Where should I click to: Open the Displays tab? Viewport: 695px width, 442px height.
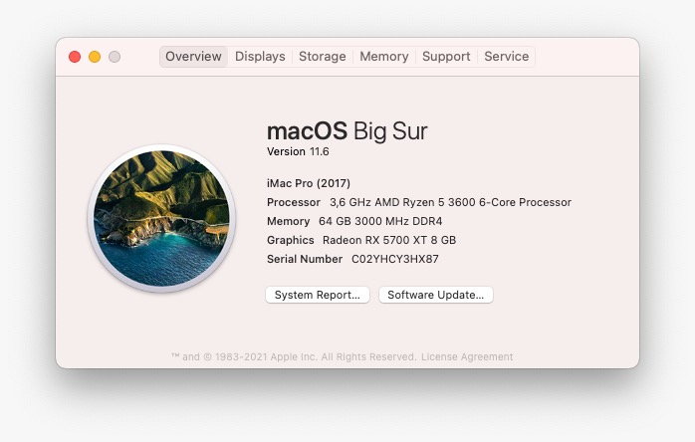click(x=260, y=57)
